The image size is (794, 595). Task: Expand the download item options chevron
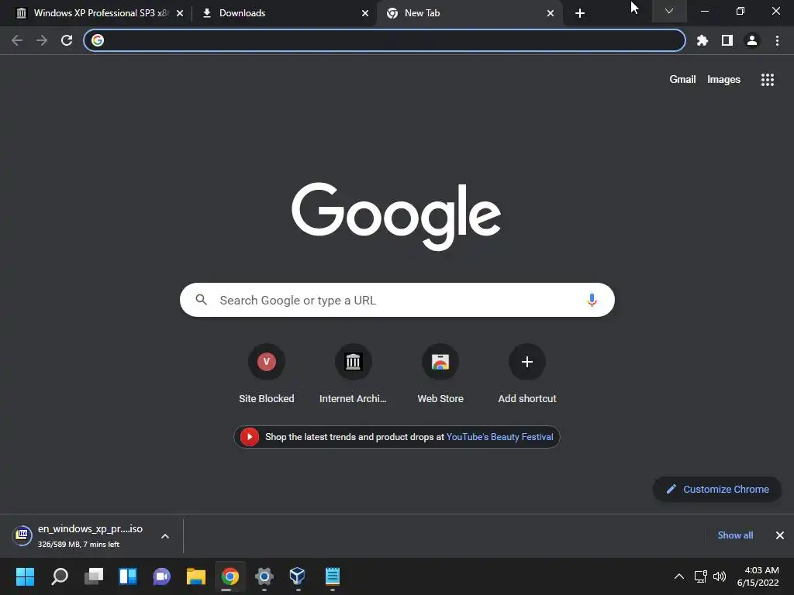pos(165,536)
